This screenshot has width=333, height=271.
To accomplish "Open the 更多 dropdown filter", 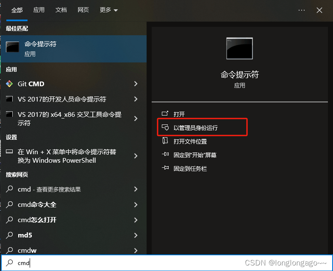I will click(108, 10).
